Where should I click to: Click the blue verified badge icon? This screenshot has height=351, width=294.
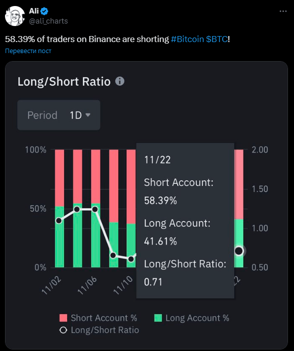44,11
